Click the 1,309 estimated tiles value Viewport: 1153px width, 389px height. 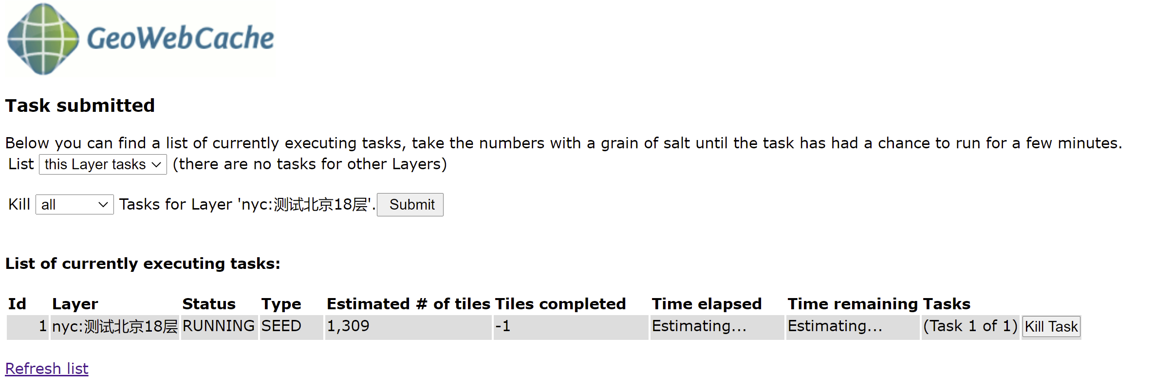pos(348,326)
